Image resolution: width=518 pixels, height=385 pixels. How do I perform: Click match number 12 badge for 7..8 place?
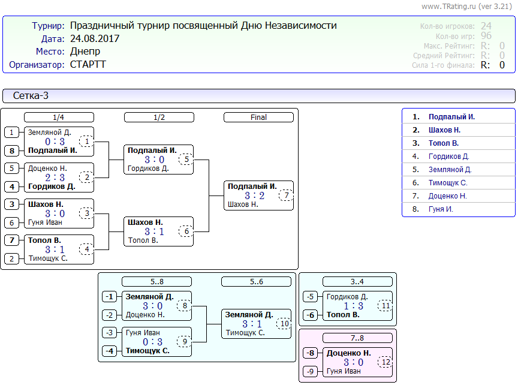385,362
